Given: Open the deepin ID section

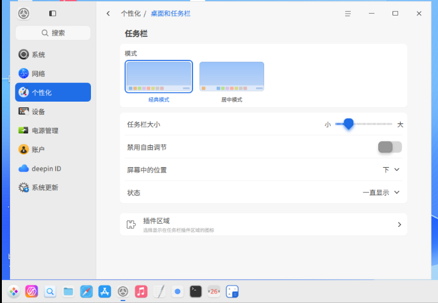Looking at the screenshot, I should click(x=53, y=168).
